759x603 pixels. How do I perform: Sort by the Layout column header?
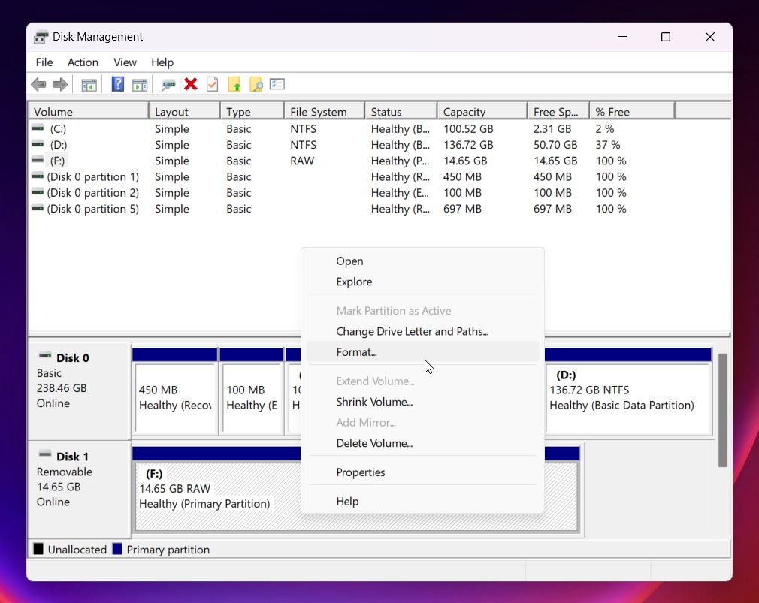tap(184, 112)
